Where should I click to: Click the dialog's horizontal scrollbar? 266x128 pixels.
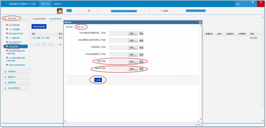coord(131,121)
